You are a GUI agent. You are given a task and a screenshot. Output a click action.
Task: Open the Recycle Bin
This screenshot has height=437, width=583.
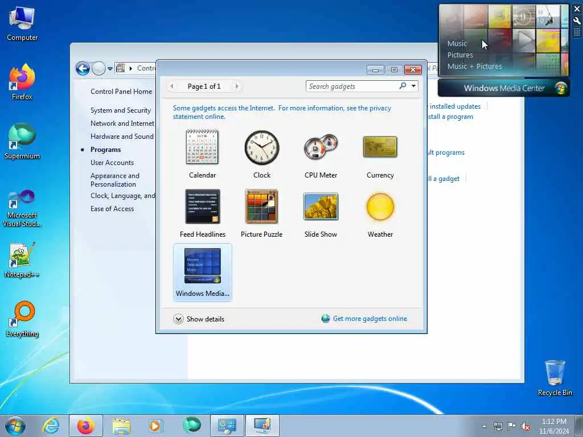point(555,378)
